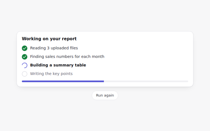This screenshot has width=210, height=131.
Task: Click the empty circle beside Writing the key points
Action: [25, 74]
